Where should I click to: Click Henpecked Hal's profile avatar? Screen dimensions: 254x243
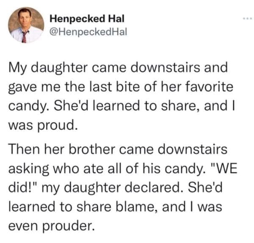pos(26,25)
